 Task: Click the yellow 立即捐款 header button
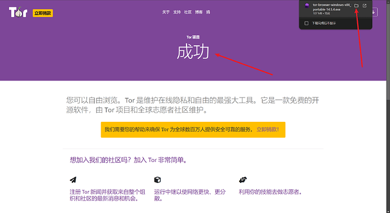(x=43, y=13)
